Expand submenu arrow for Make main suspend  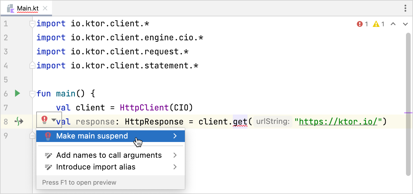pyautogui.click(x=175, y=136)
